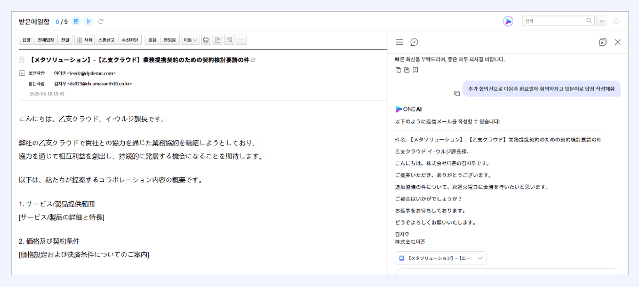639x287 pixels.
Task: Open mail in new window icon after subject
Action: coord(254,60)
